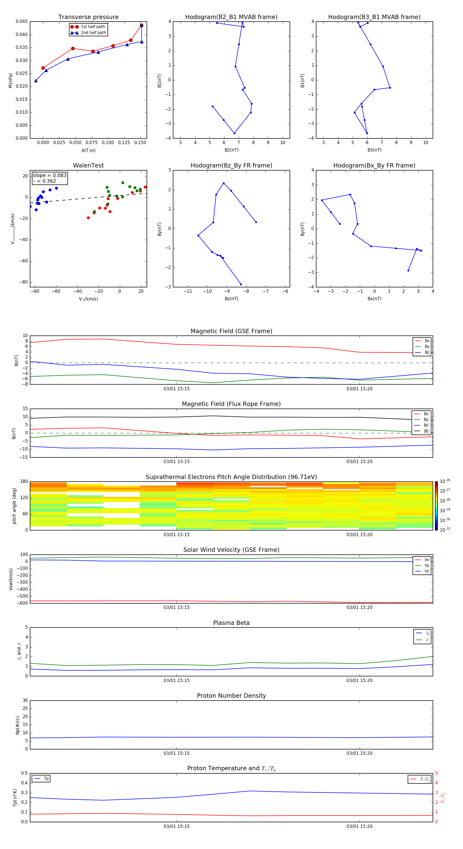
Task: Click the 'Hodogram(B2_B1 MVAB frame)' title
Action: point(231,17)
